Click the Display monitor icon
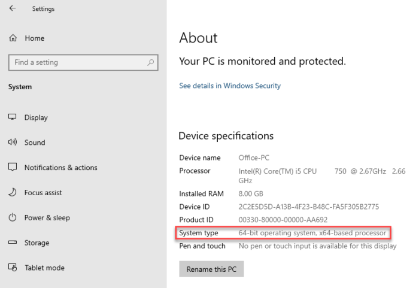Image resolution: width=419 pixels, height=288 pixels. tap(13, 117)
